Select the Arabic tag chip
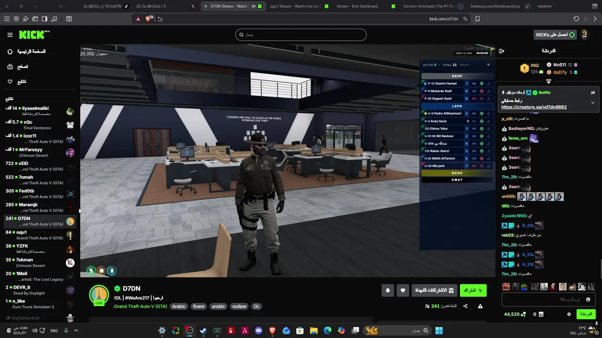The height and width of the screenshot is (338, 602). (x=179, y=307)
